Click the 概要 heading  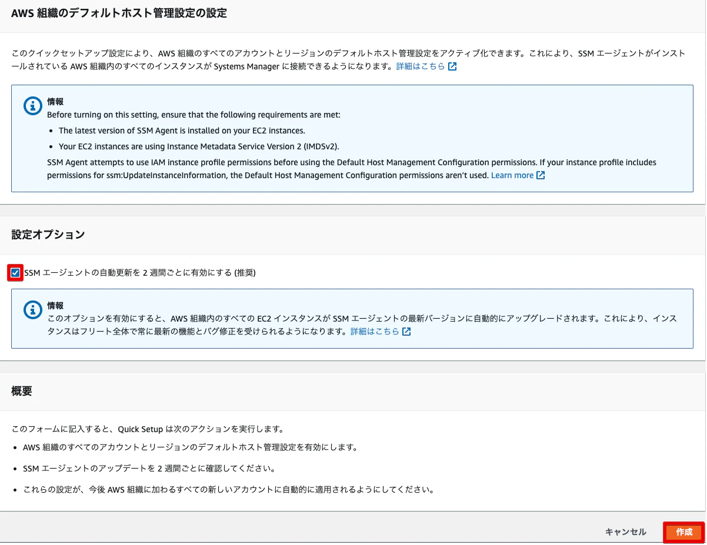[22, 391]
